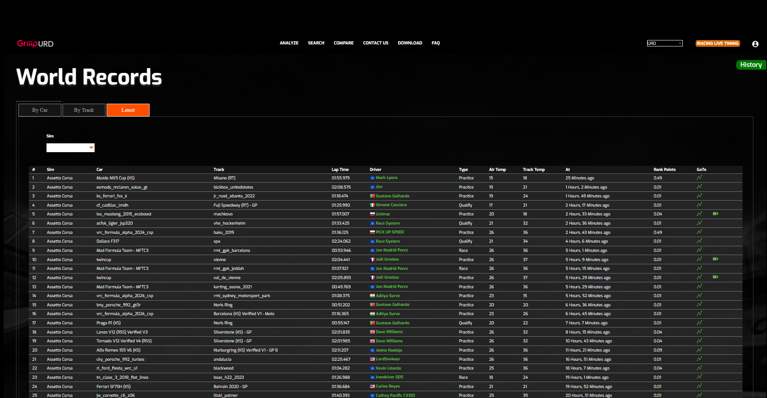Open the user account profile icon

pyautogui.click(x=755, y=44)
